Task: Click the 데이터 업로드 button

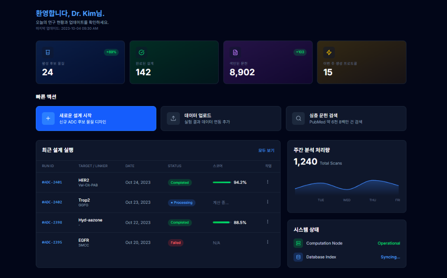Action: [220, 118]
